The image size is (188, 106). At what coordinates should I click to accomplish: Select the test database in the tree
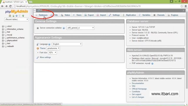(9, 43)
